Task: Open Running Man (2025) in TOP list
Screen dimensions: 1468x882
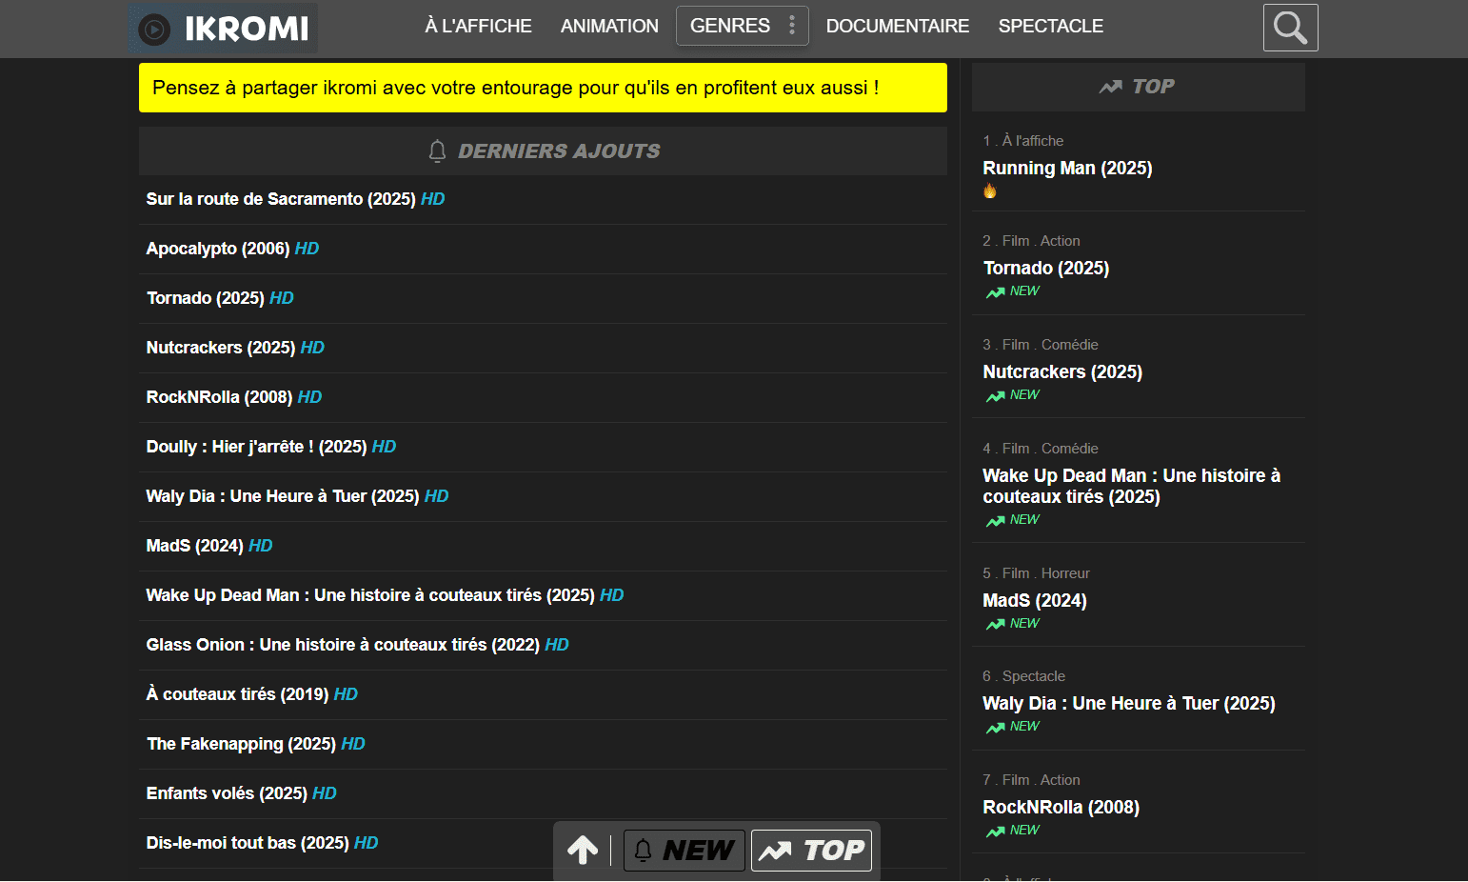Action: point(1067,169)
